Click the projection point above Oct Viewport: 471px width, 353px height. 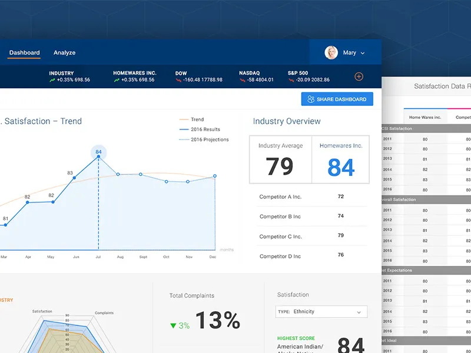[167, 182]
